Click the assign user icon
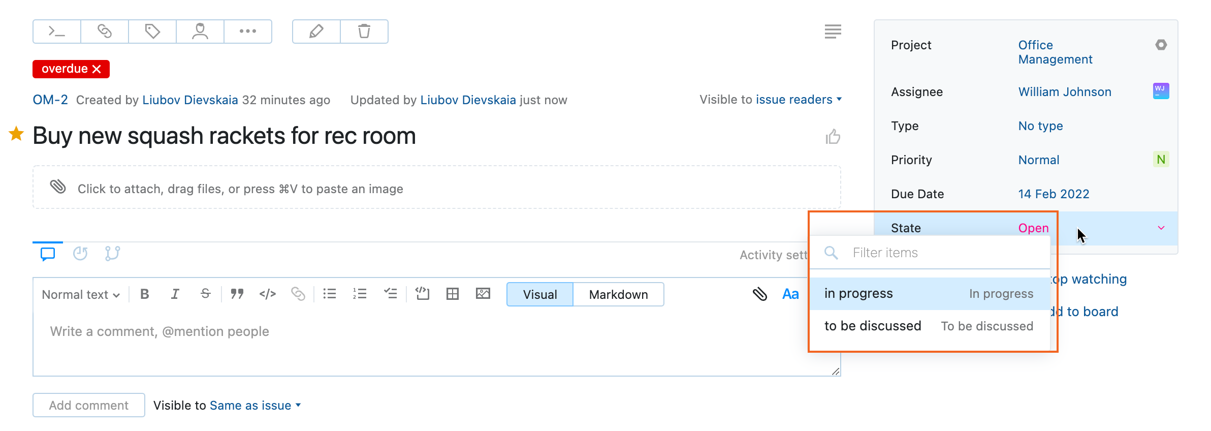 [x=200, y=32]
